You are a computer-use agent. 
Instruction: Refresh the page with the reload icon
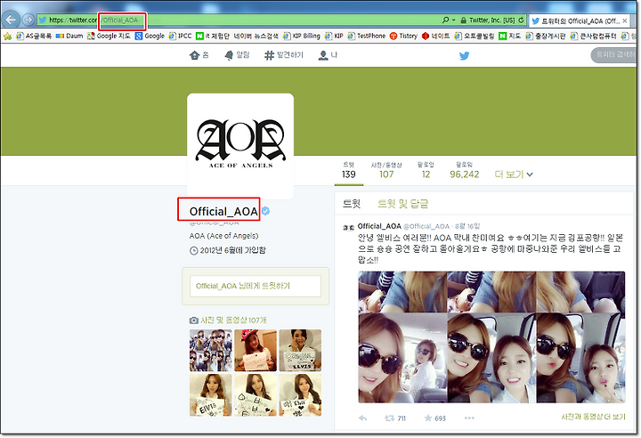coord(521,20)
